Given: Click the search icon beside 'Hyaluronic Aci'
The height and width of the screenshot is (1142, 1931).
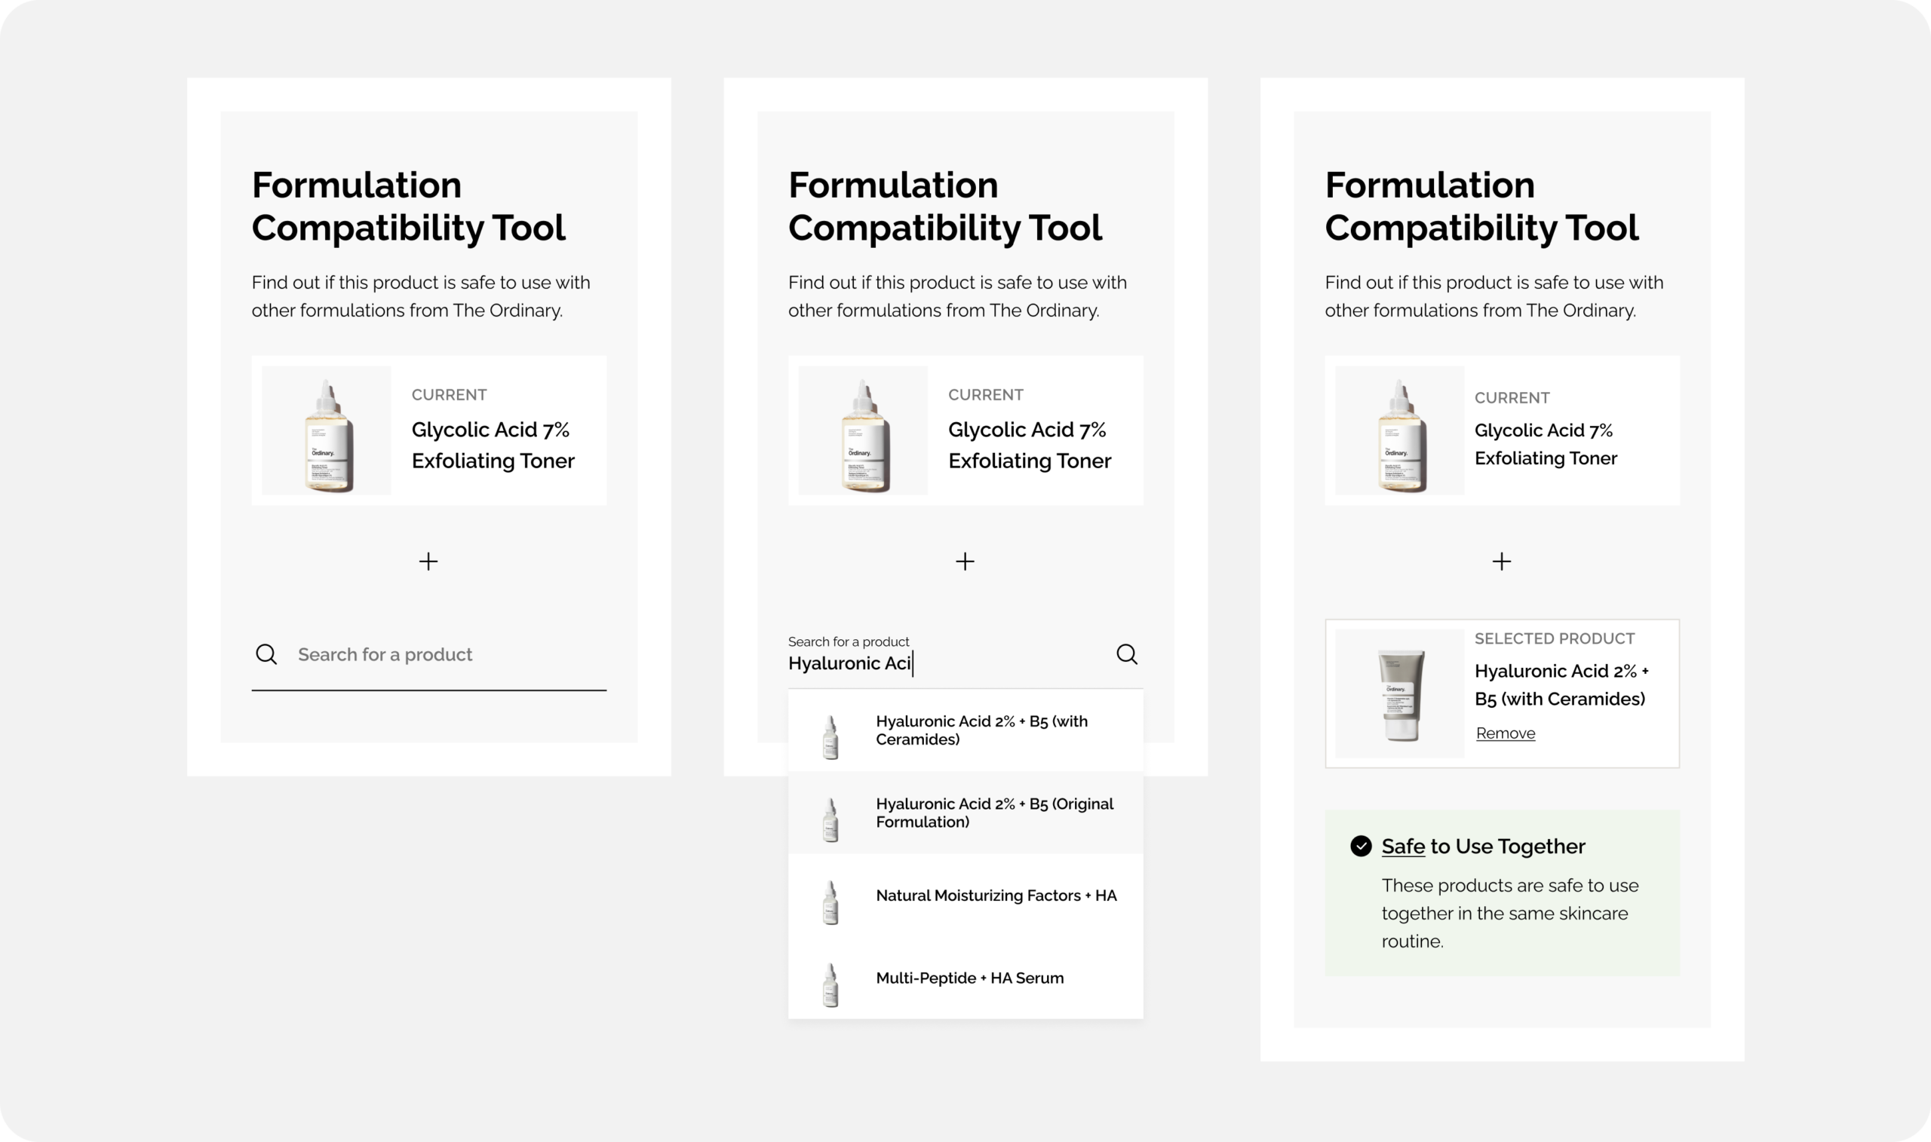Looking at the screenshot, I should [x=1126, y=654].
